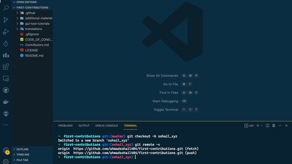Image resolution: width=292 pixels, height=164 pixels.
Task: Click 'Switched to a new branch' output line
Action: tap(94, 140)
